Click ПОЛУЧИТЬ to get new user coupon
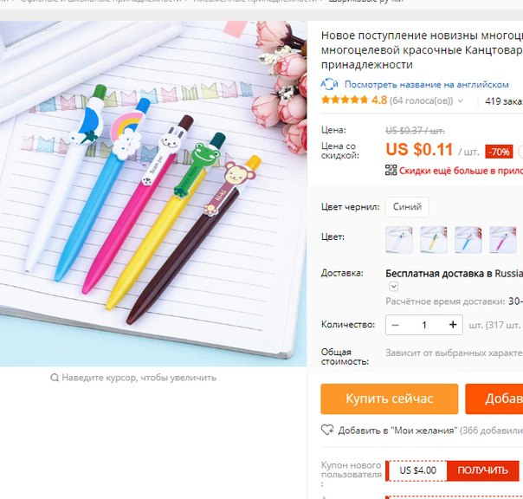The image size is (523, 499). (482, 470)
